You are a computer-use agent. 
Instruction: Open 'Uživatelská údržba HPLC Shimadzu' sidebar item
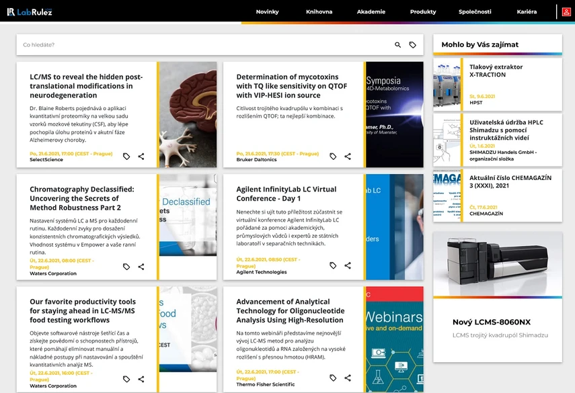point(506,130)
